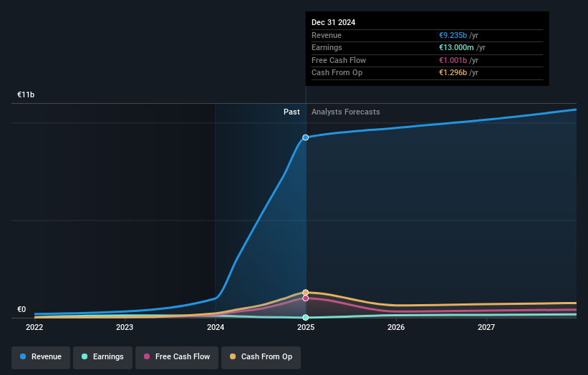Screen dimensions: 588x375
Task: Click the Dec 31 2024 tooltip date
Action: pos(333,22)
